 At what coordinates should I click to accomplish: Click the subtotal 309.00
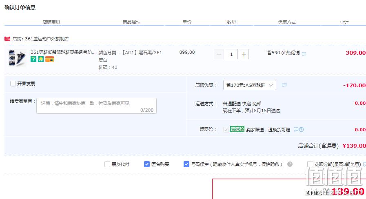click(x=356, y=53)
